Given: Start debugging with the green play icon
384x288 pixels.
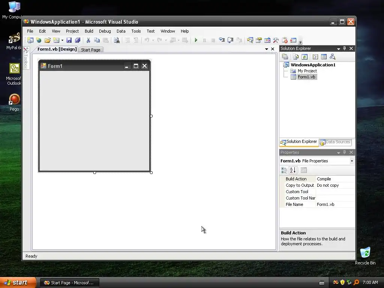Looking at the screenshot, I should pos(196,40).
